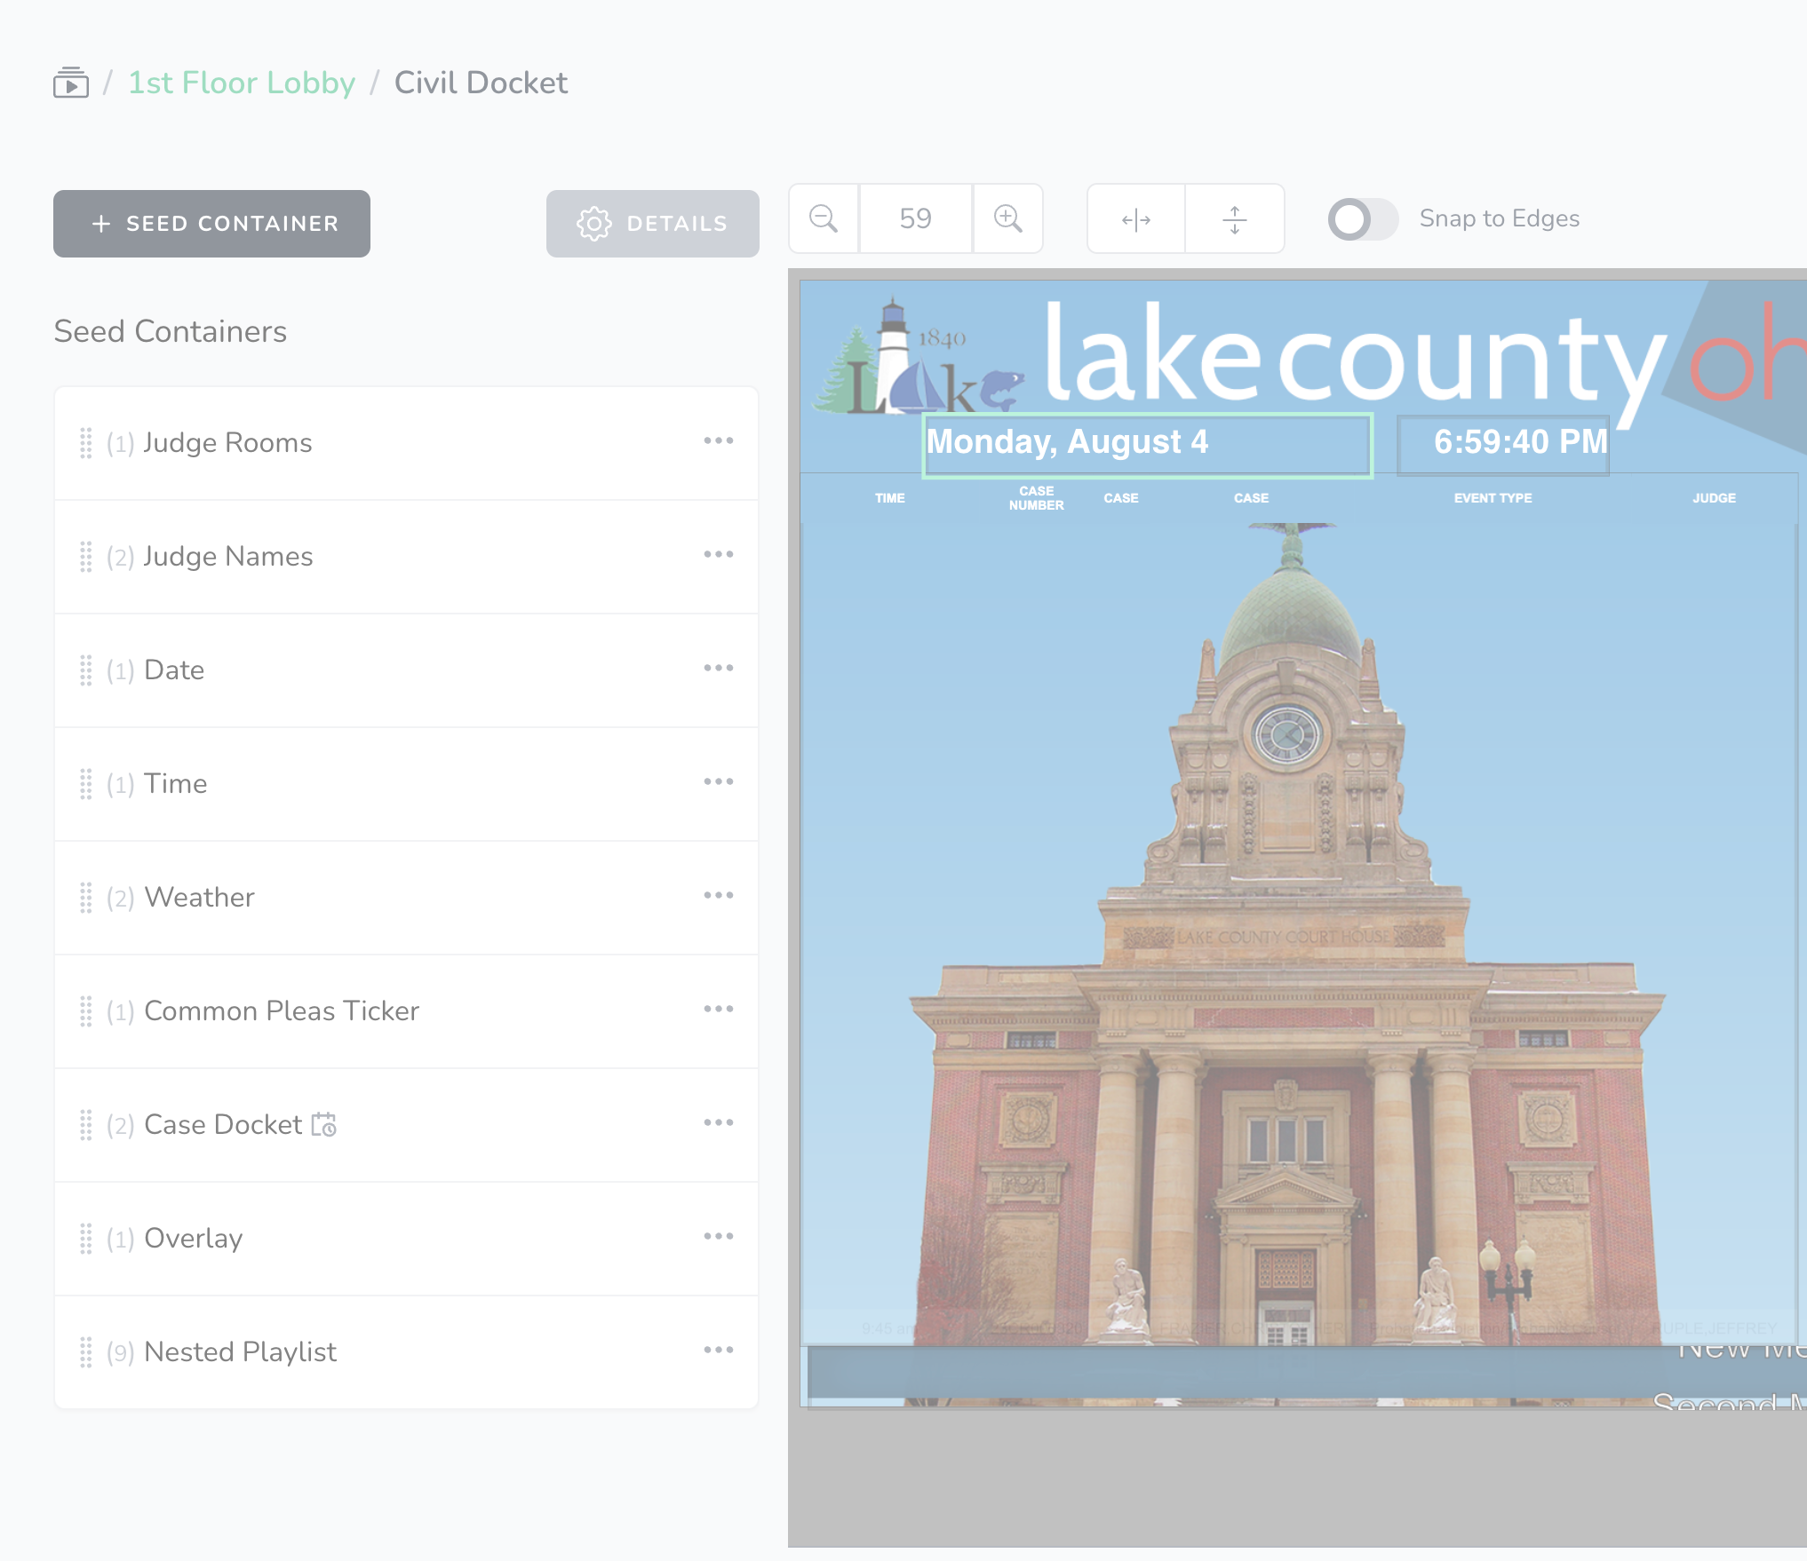Open the options menu for Judge Names

pos(718,554)
